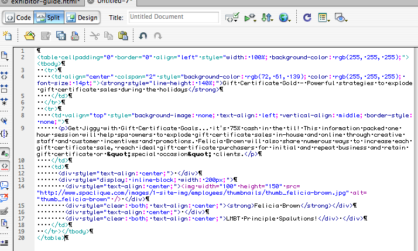Image resolution: width=418 pixels, height=251 pixels.
Task: Toggle line numbers in the coding toolbar
Action: click(x=5, y=154)
